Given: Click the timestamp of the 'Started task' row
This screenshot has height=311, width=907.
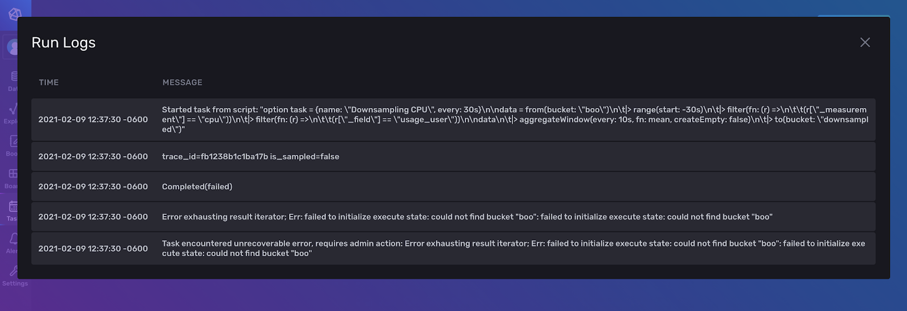Looking at the screenshot, I should pyautogui.click(x=93, y=119).
